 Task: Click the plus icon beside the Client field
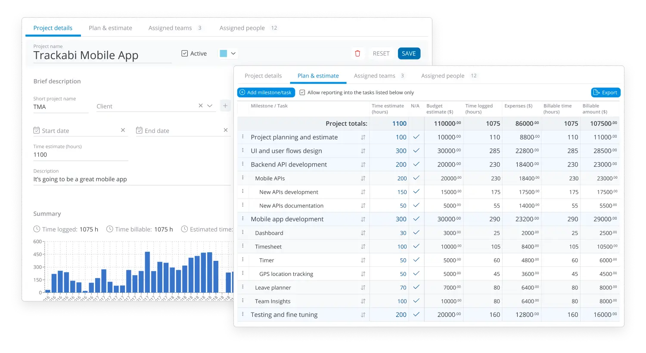pyautogui.click(x=225, y=105)
